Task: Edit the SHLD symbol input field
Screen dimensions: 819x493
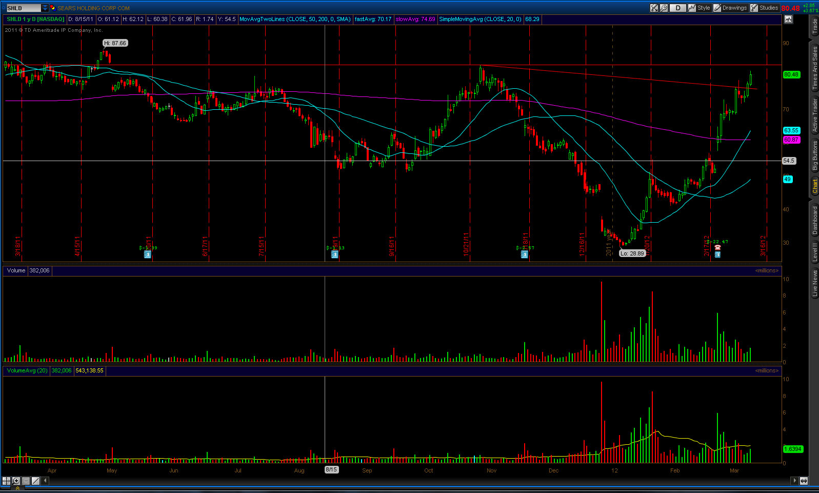Action: point(24,8)
